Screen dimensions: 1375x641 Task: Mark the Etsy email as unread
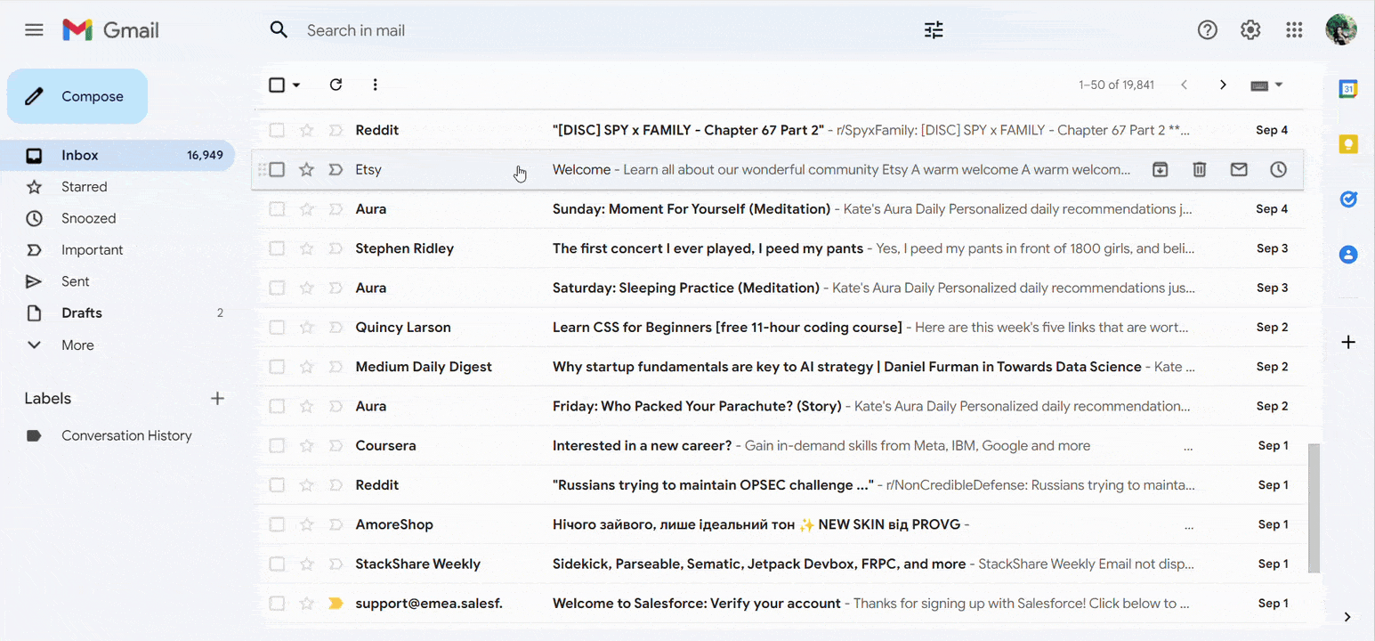tap(1239, 169)
